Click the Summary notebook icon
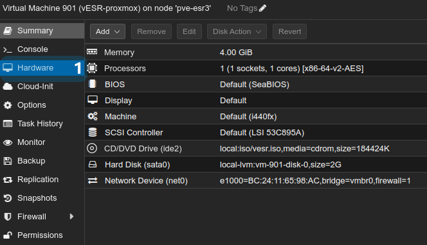This screenshot has height=245, width=427. (x=8, y=31)
